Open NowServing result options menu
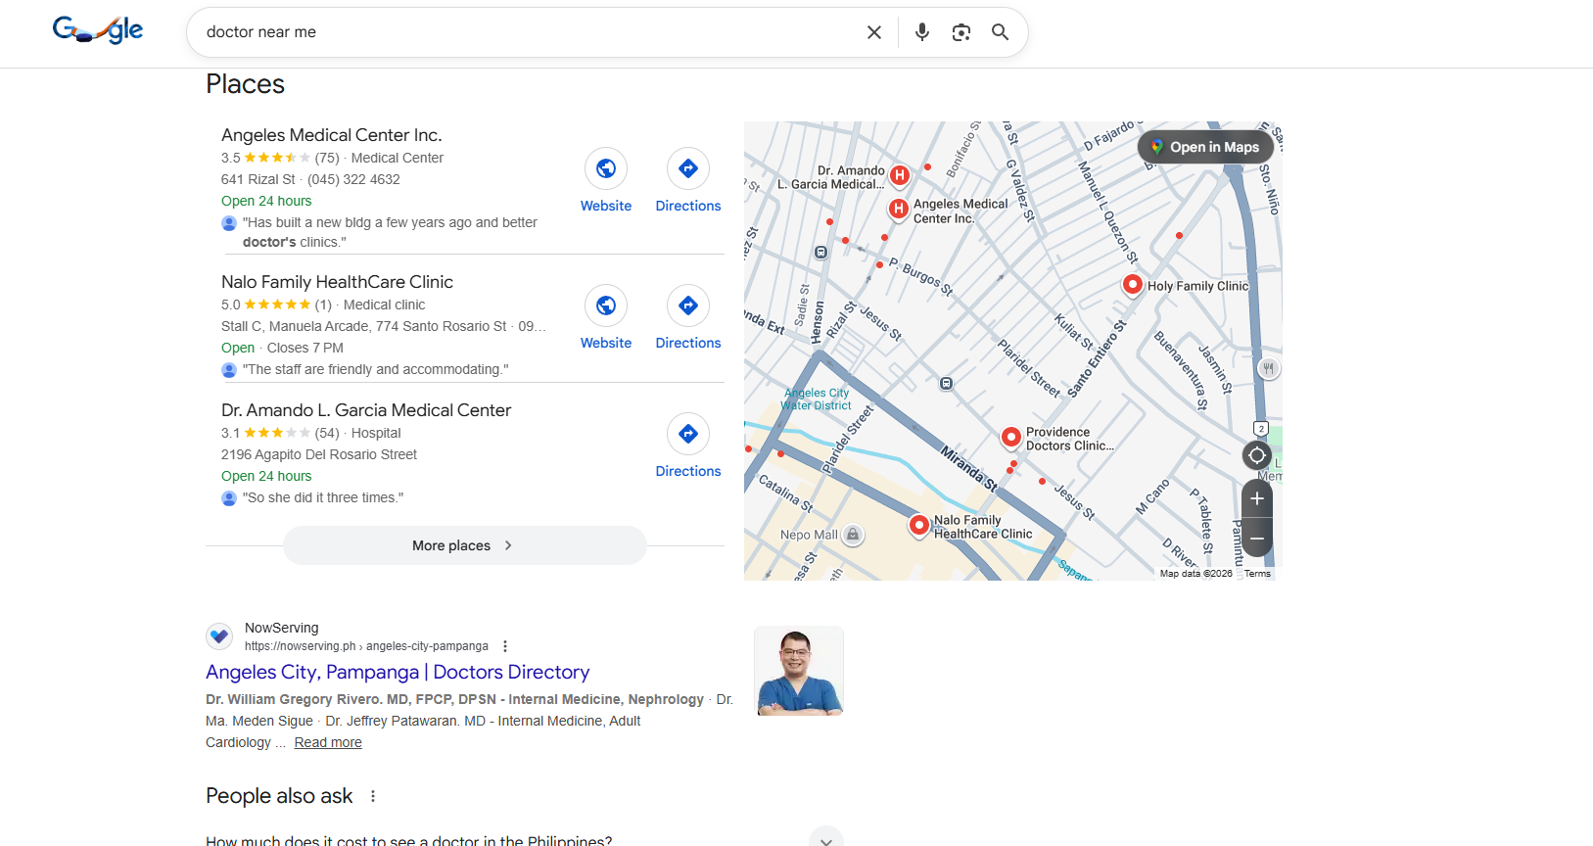 (x=505, y=646)
